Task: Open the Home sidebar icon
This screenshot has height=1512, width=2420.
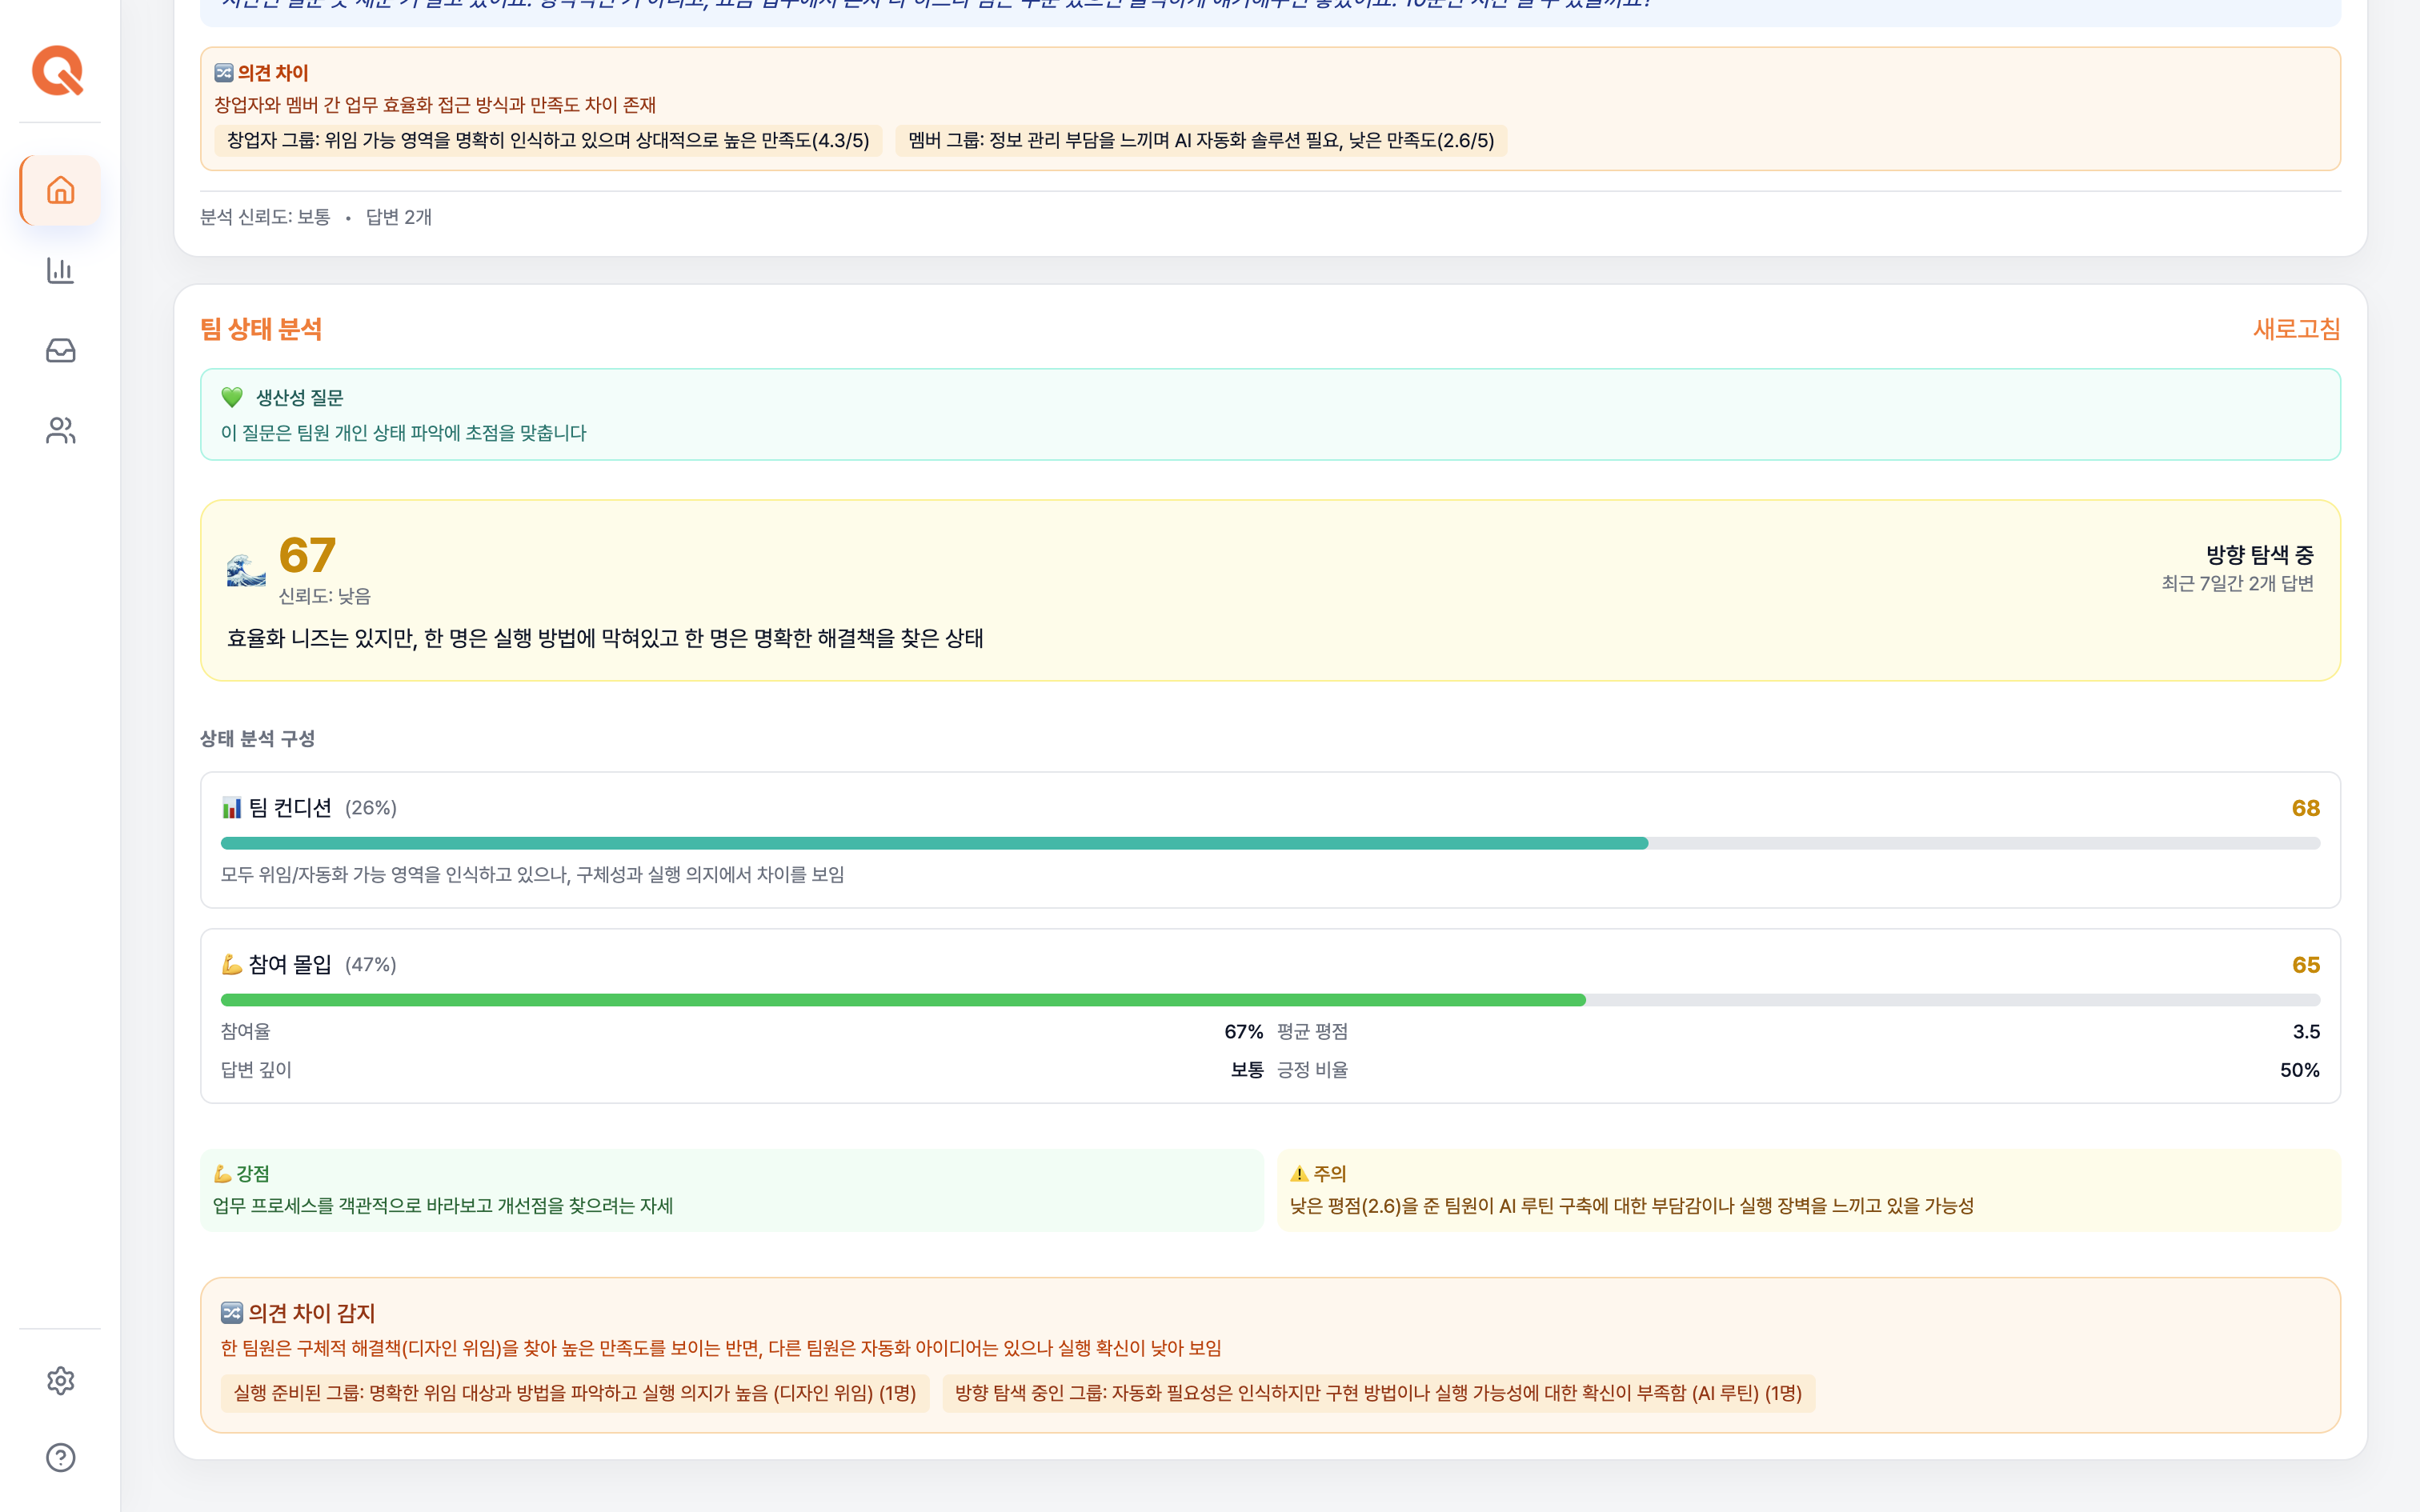Action: (60, 190)
